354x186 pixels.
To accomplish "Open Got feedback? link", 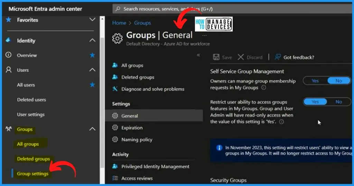I will click(x=299, y=57).
